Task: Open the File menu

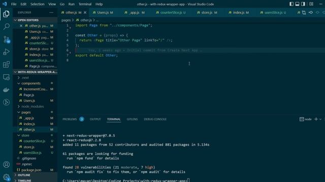Action: (14, 4)
